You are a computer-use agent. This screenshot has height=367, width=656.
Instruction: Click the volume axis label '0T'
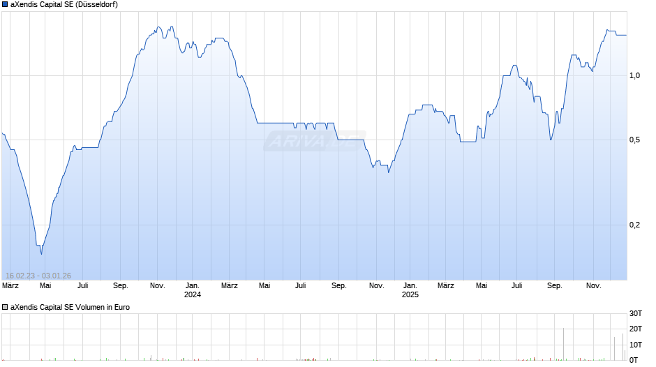(x=634, y=360)
